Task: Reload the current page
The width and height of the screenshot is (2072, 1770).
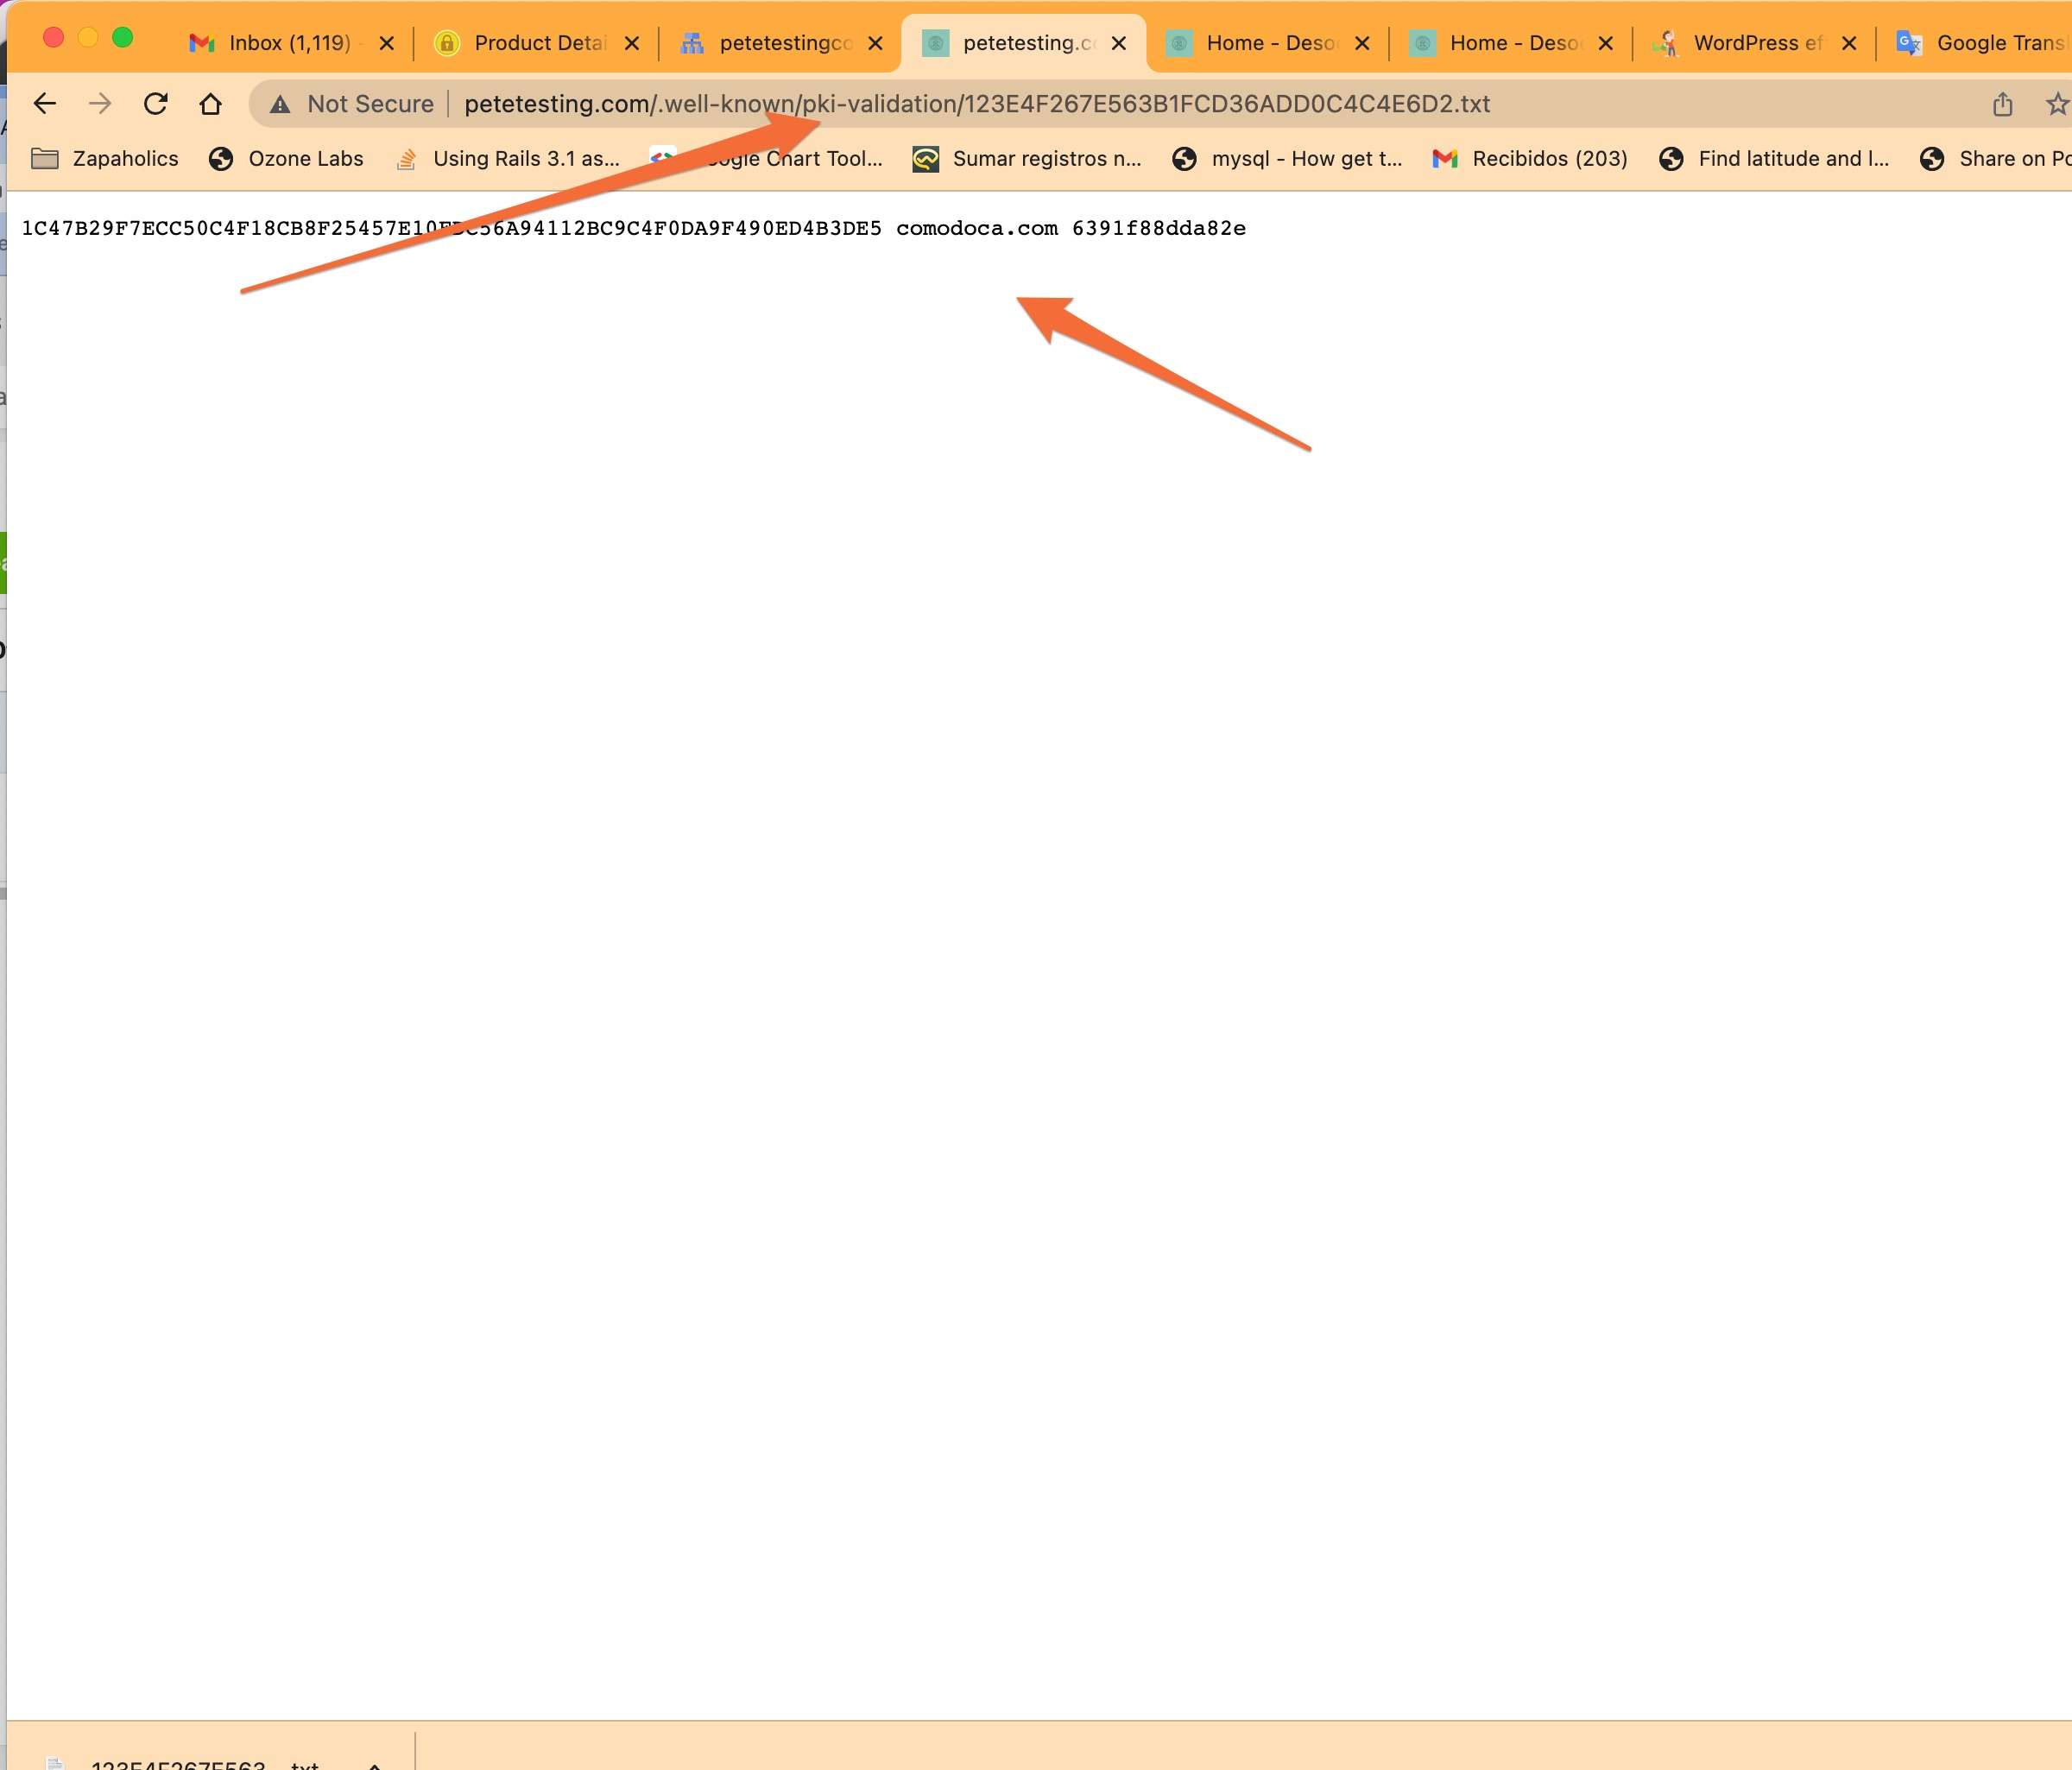Action: [x=155, y=103]
